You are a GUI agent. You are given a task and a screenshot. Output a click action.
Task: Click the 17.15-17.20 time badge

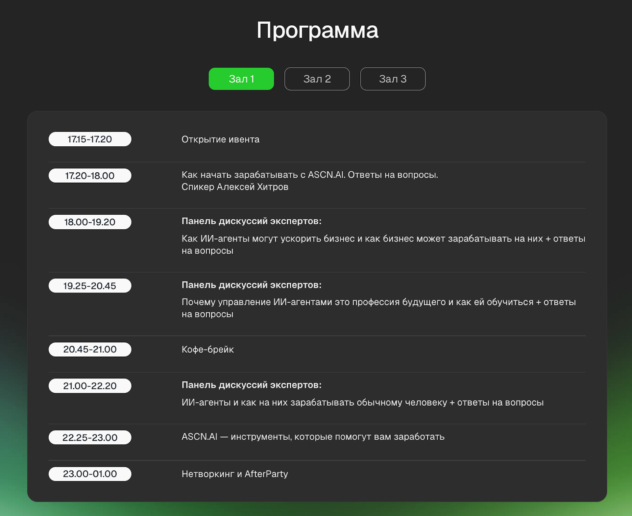click(x=90, y=139)
